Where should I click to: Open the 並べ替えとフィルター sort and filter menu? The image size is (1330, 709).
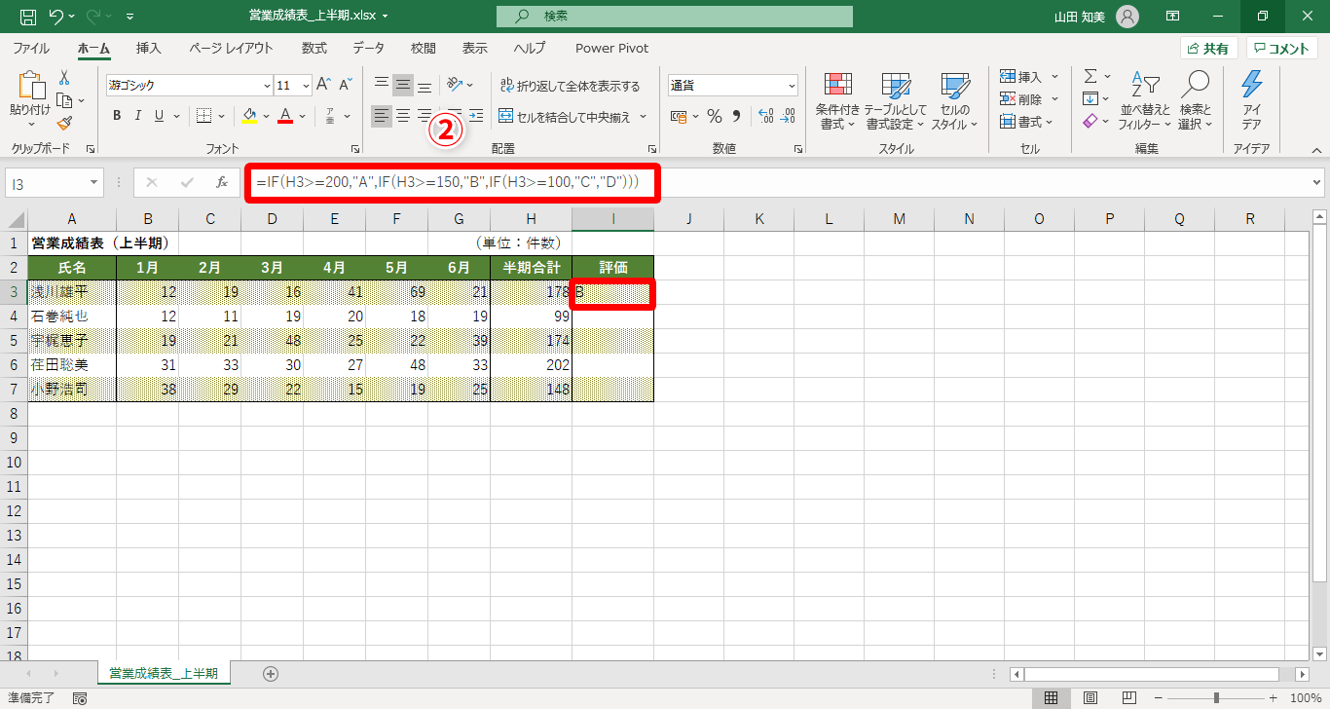tap(1145, 100)
